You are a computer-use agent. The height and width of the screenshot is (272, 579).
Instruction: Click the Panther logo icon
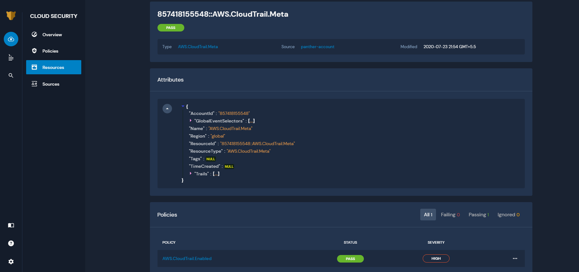(x=11, y=16)
